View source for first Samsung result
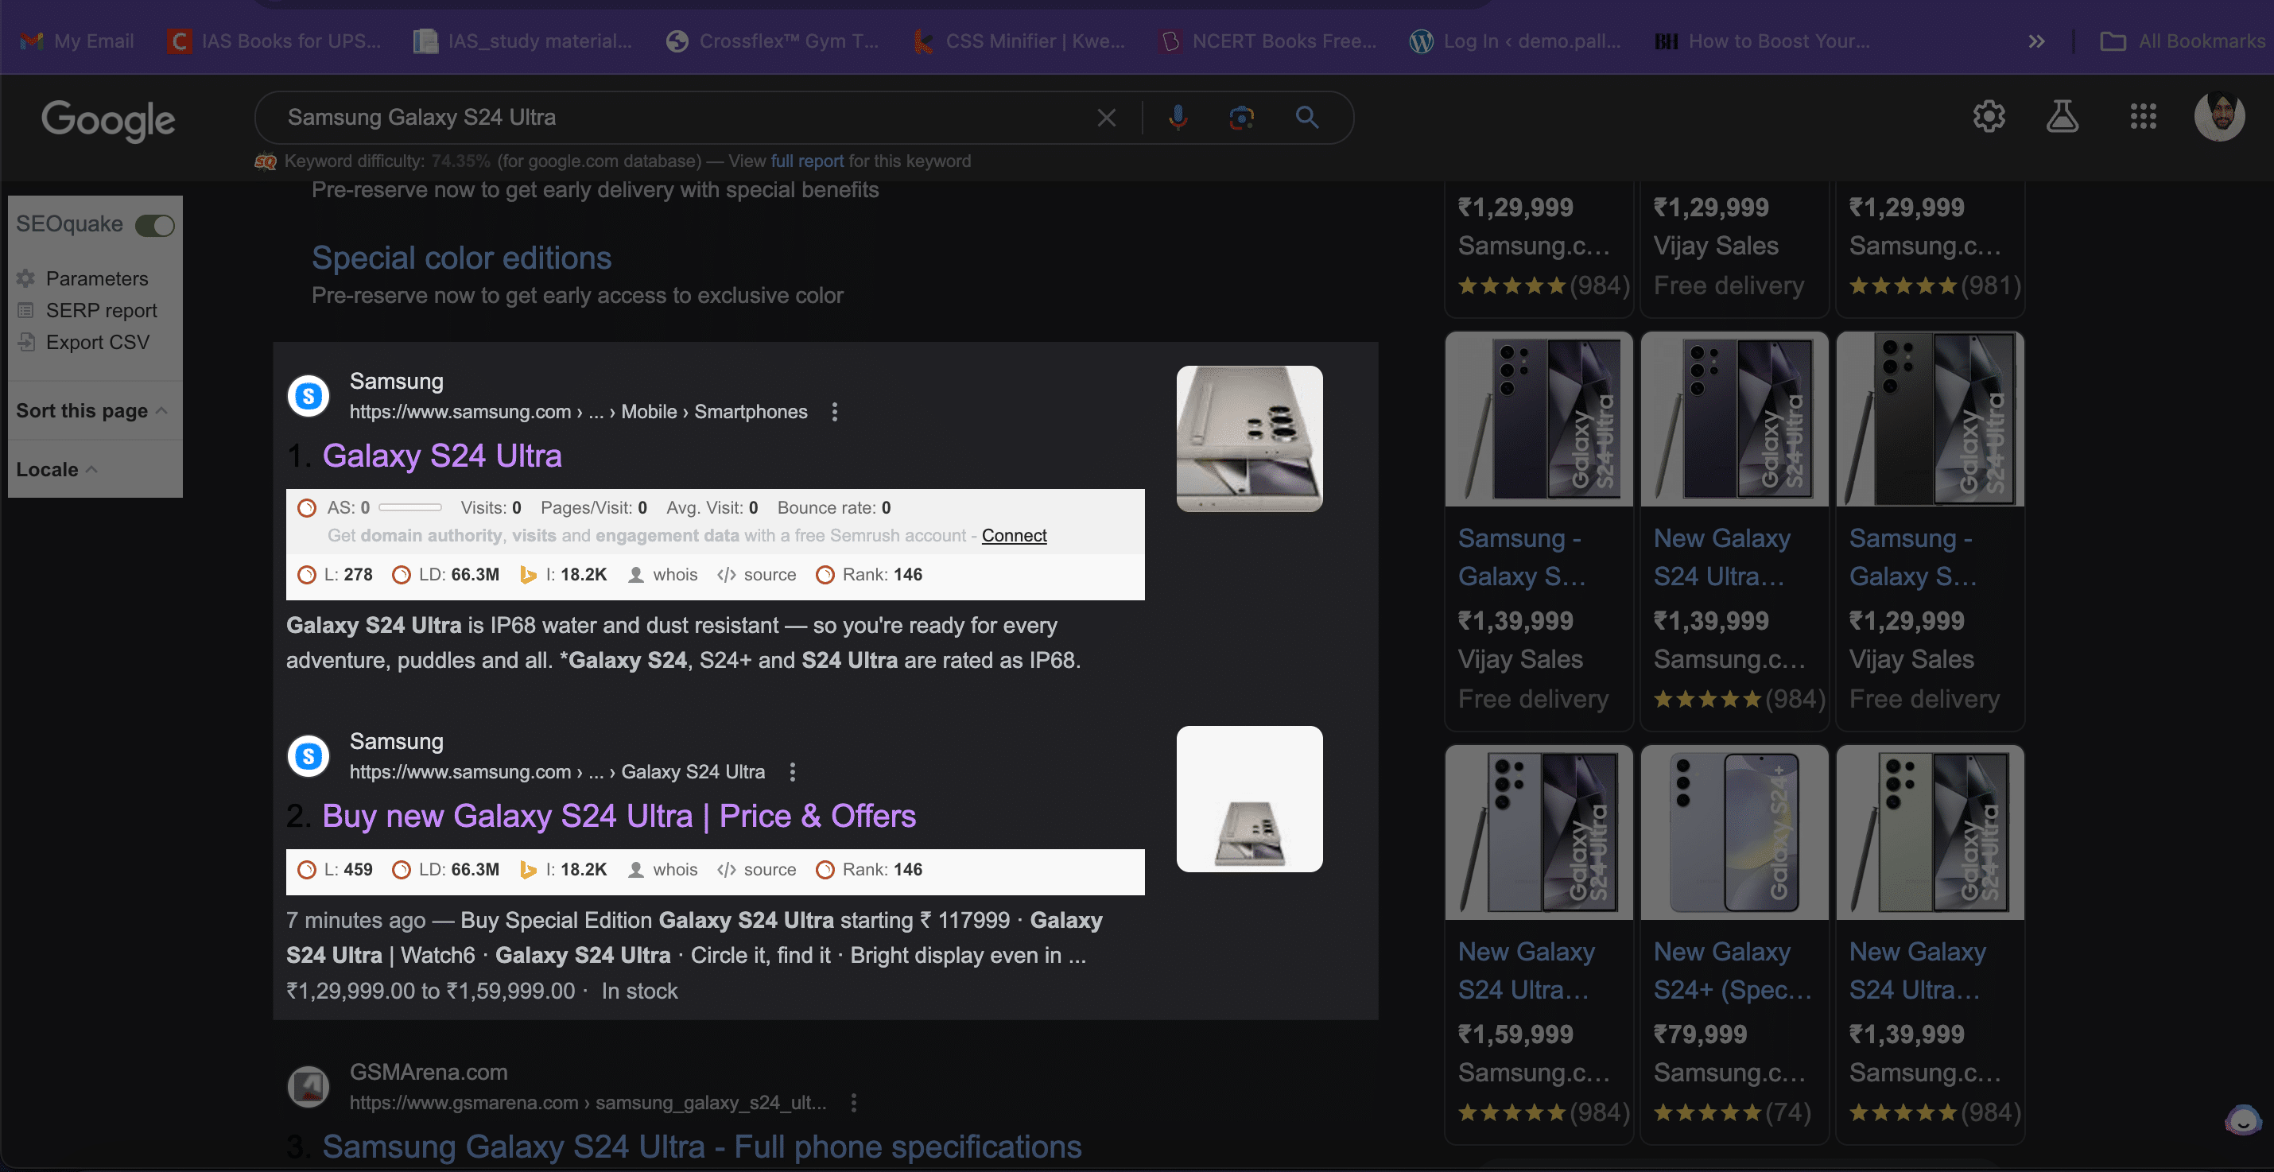The image size is (2274, 1172). tap(758, 575)
